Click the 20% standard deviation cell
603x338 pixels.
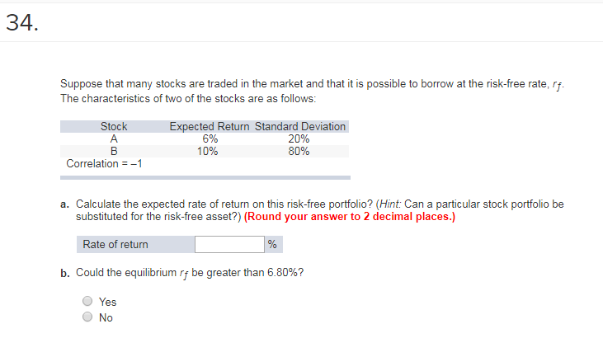[x=299, y=138]
